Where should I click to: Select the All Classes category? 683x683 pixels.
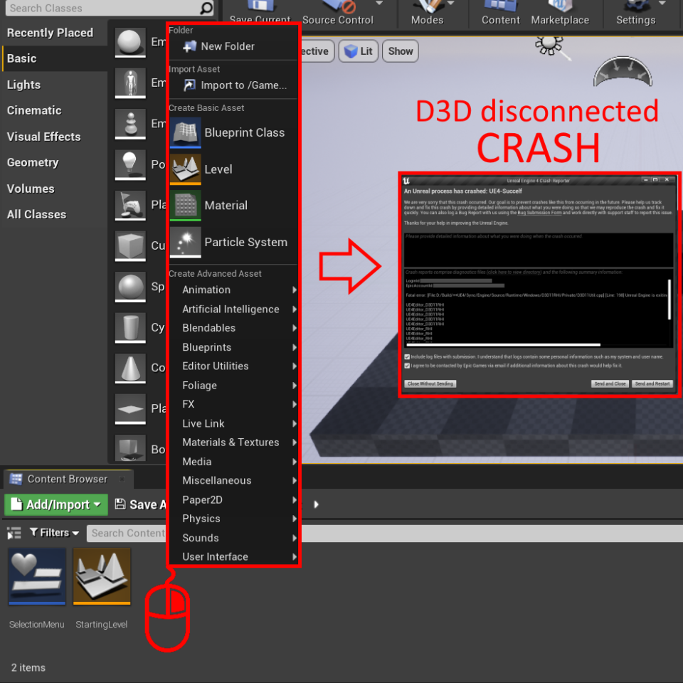pos(55,214)
